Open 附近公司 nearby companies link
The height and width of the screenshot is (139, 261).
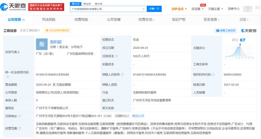[138, 116]
